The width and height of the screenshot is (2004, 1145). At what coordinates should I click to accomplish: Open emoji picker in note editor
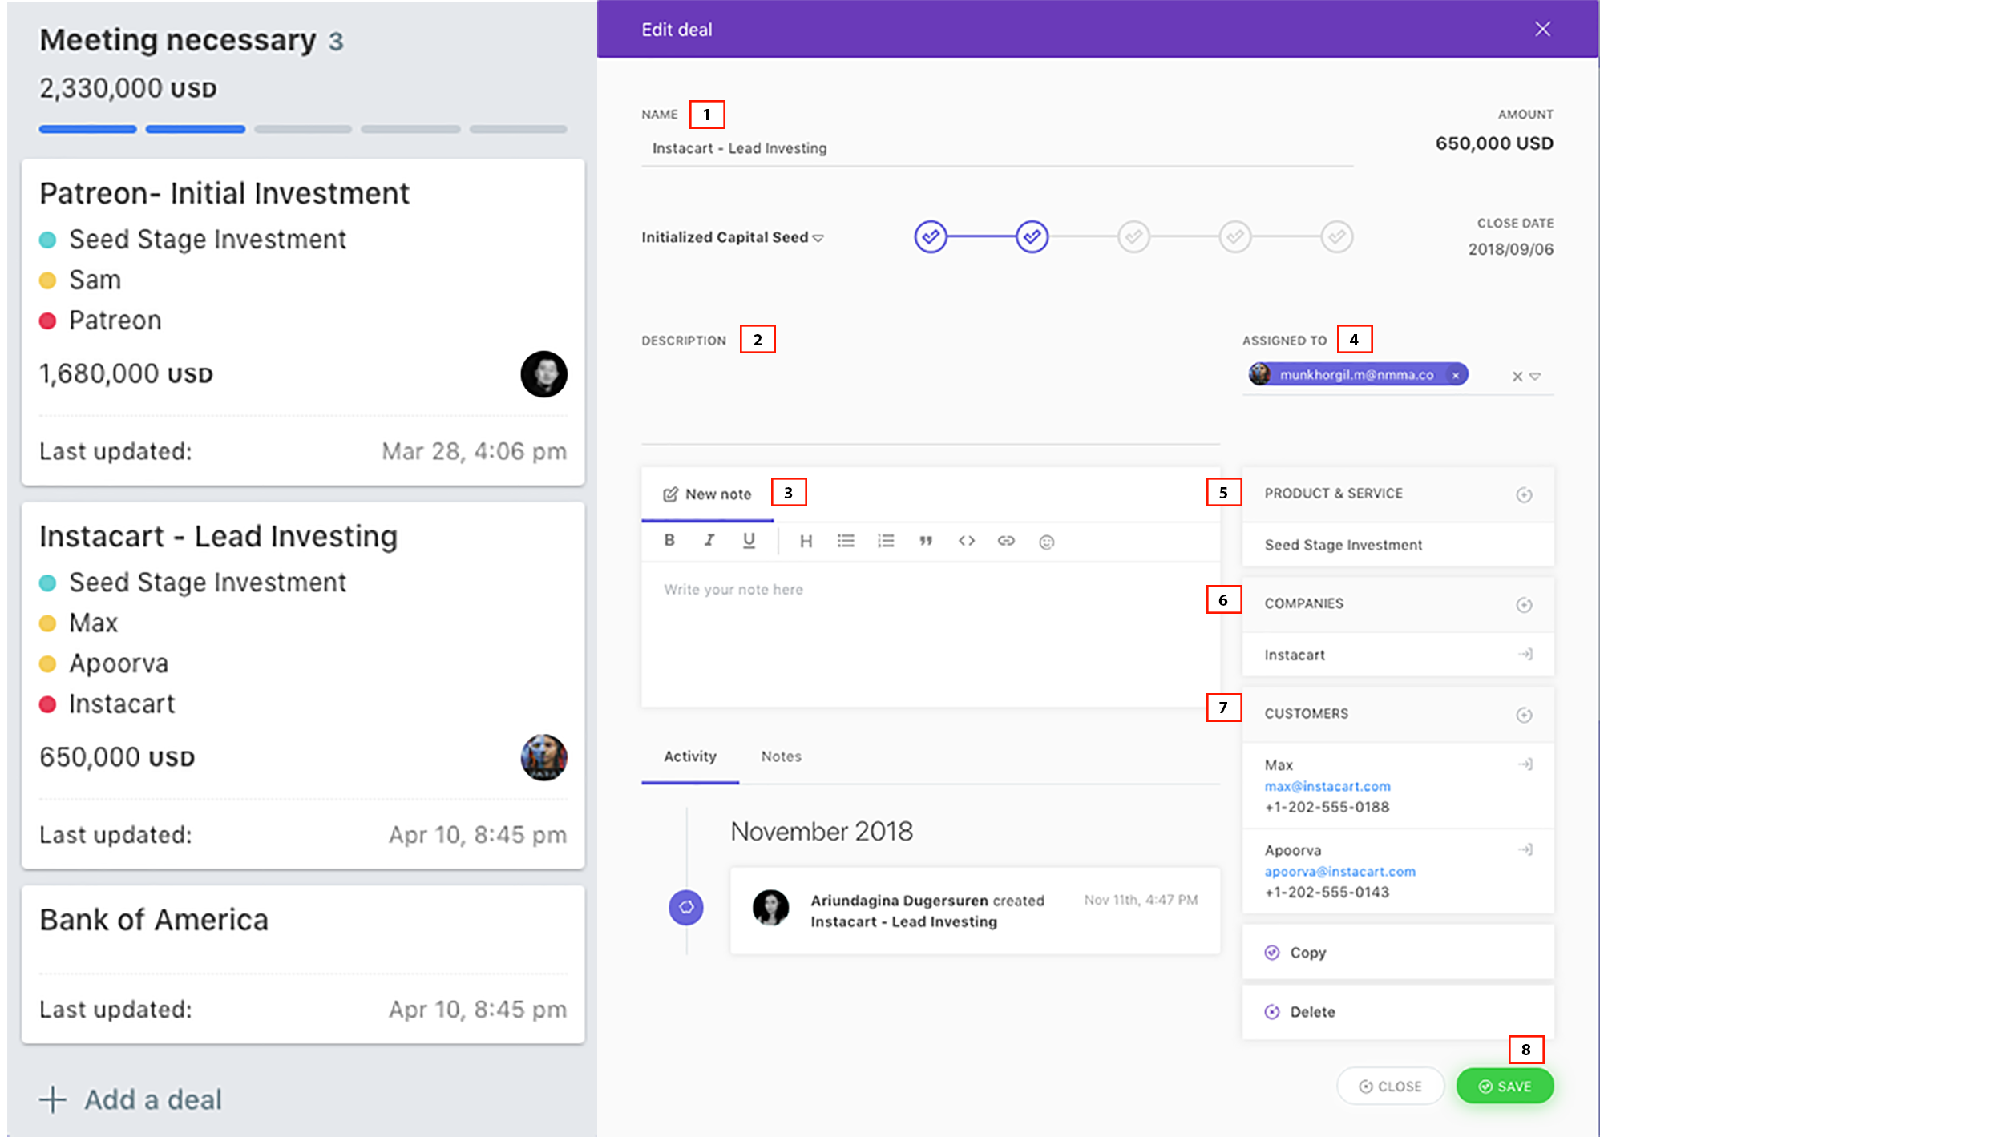pyautogui.click(x=1046, y=542)
